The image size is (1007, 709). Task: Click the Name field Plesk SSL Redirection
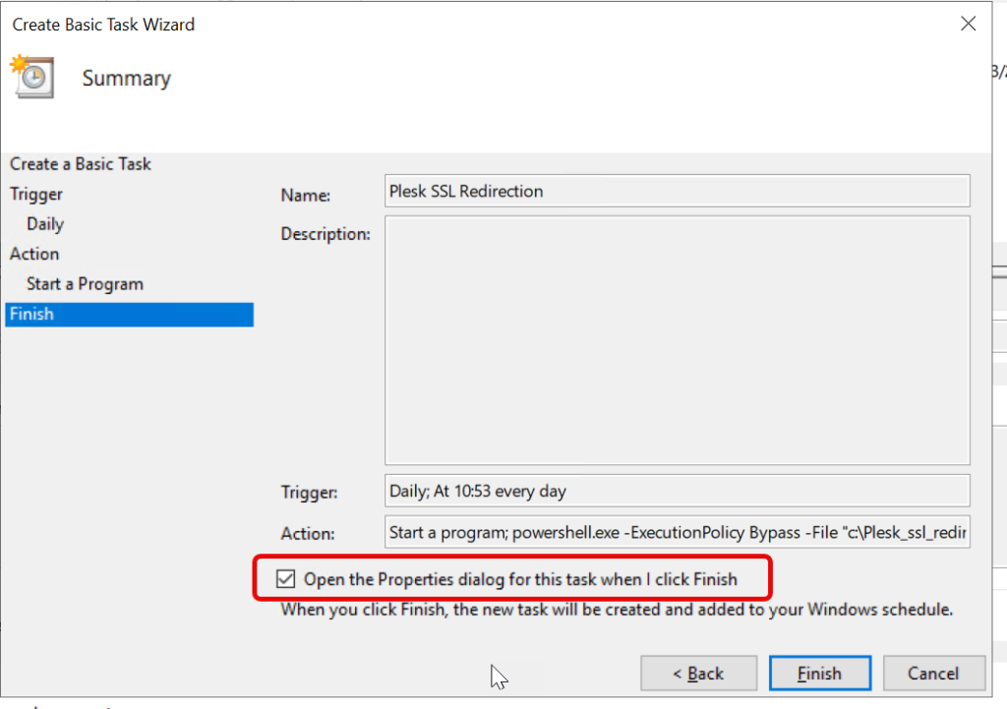click(677, 191)
